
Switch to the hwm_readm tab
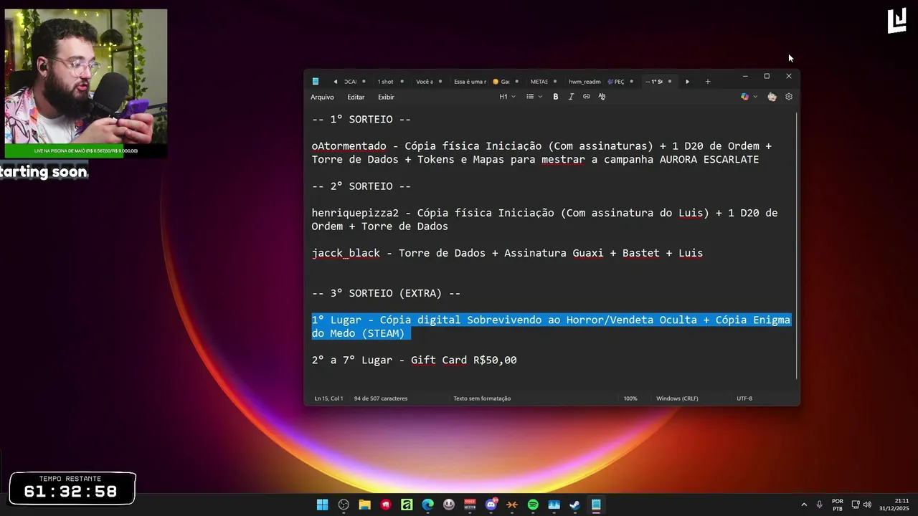[584, 82]
